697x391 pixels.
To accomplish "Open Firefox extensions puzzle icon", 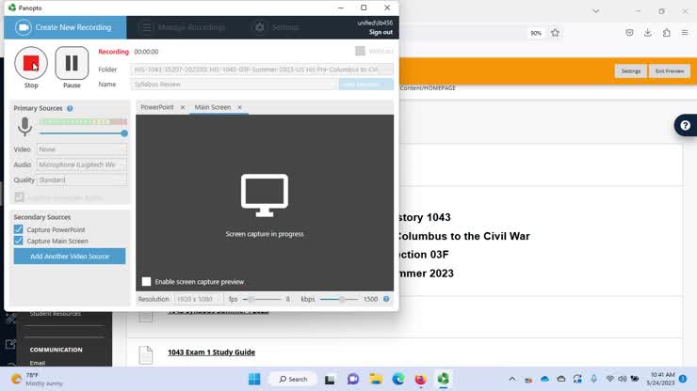I will tap(666, 32).
